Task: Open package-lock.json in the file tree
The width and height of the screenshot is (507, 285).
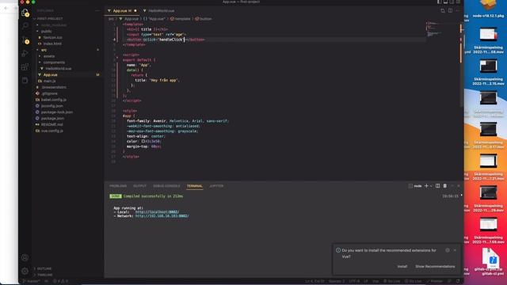Action: (56, 112)
